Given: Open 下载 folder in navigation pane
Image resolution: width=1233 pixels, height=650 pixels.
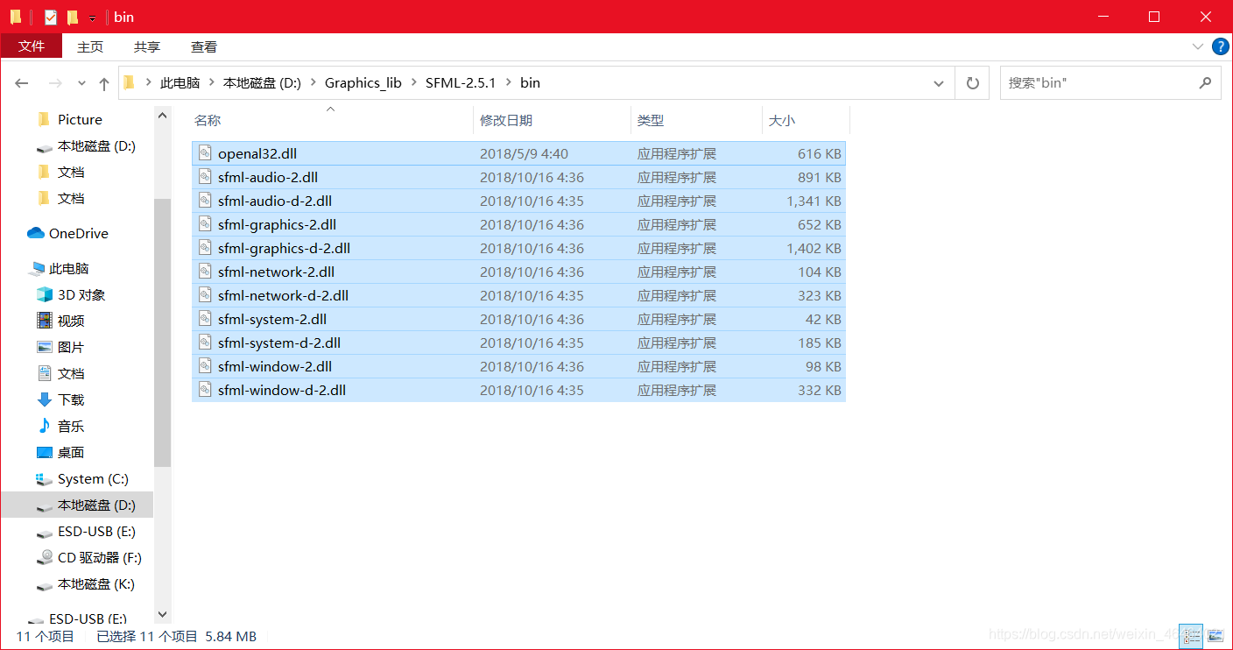Looking at the screenshot, I should (71, 400).
